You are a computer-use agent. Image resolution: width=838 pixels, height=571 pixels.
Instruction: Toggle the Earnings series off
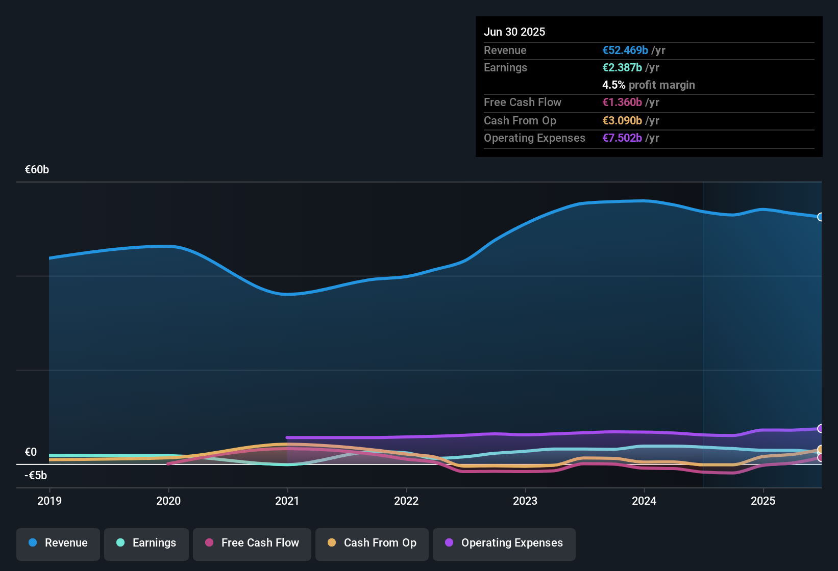[146, 543]
